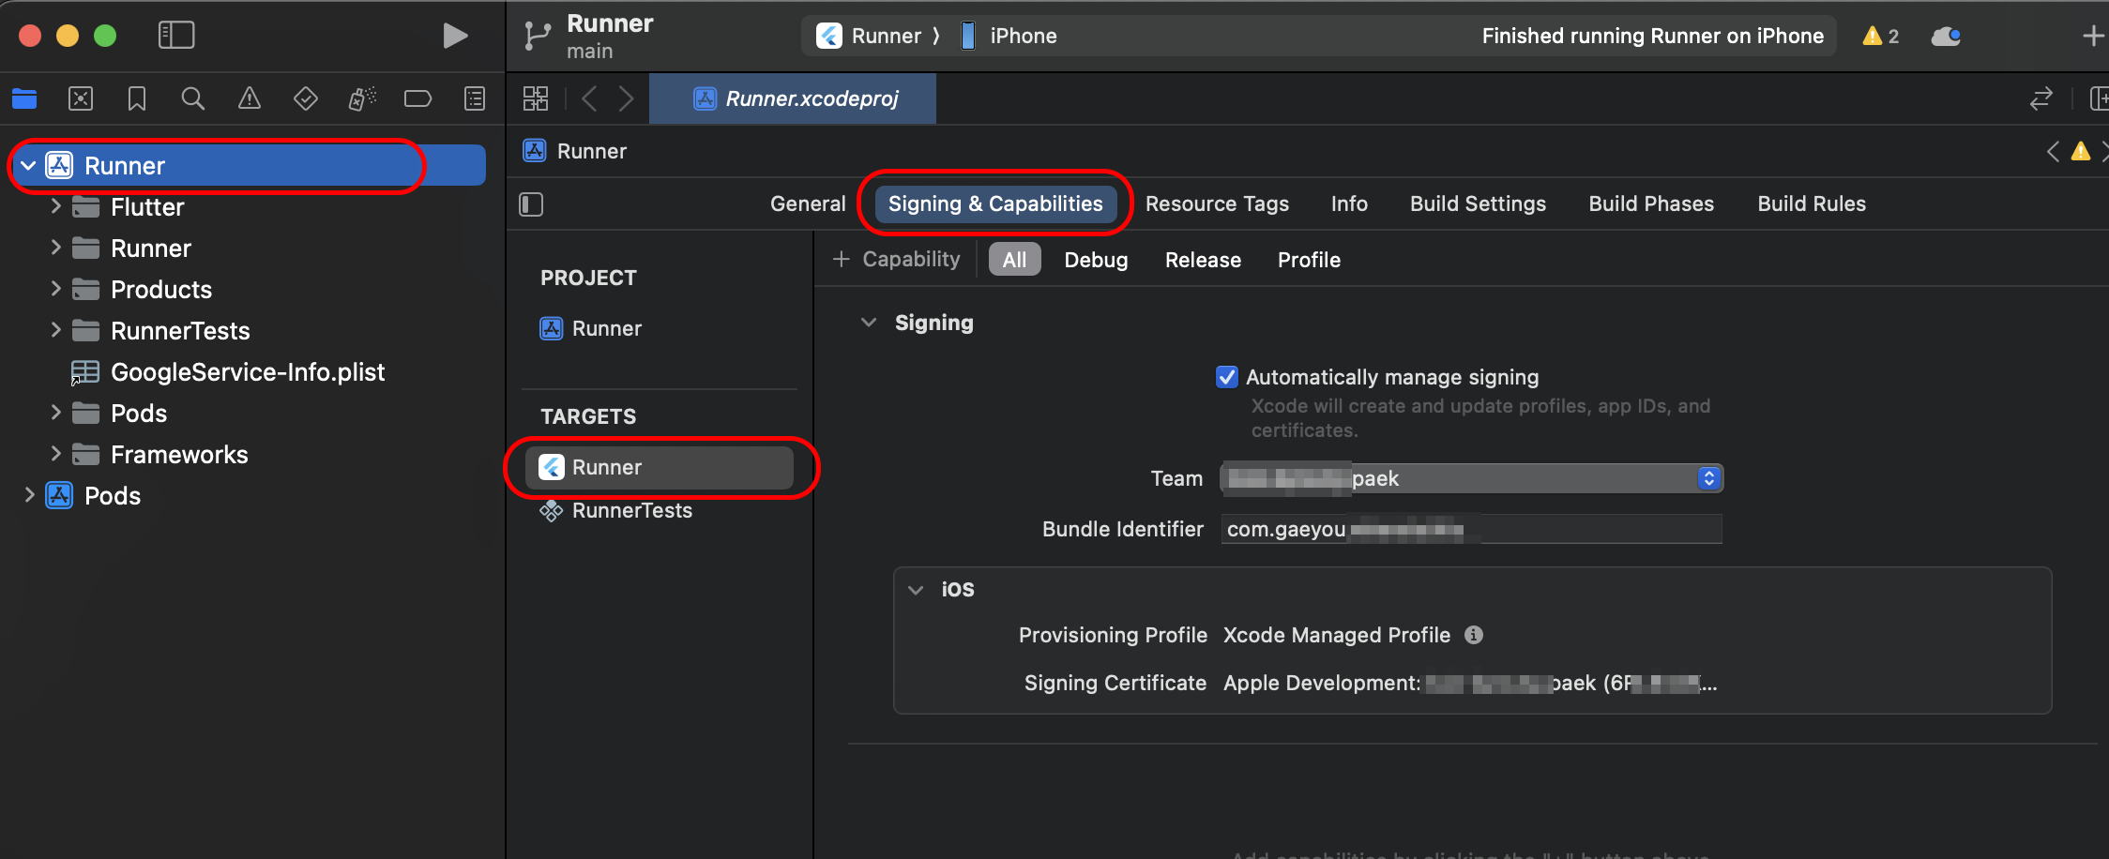Open the Issue navigator warning triangle
The image size is (2109, 859).
click(x=250, y=98)
